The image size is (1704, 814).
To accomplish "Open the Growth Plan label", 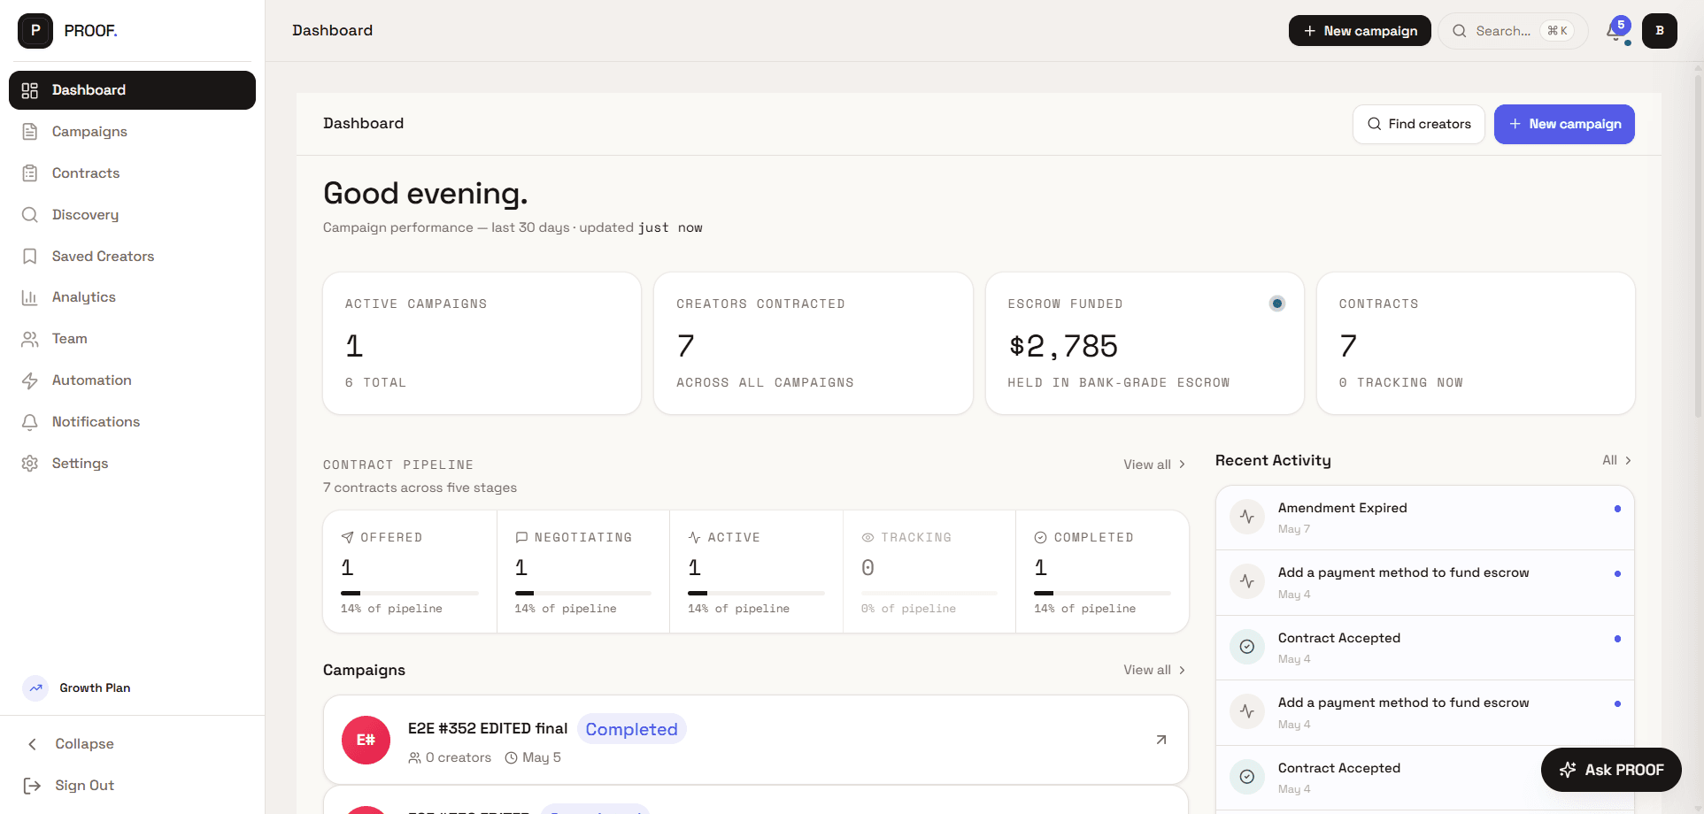I will click(95, 688).
